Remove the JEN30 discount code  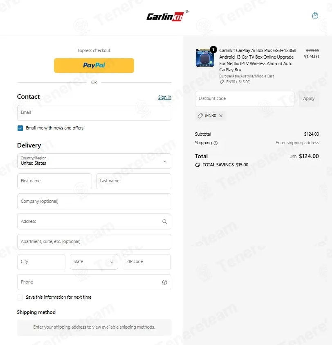coord(221,116)
